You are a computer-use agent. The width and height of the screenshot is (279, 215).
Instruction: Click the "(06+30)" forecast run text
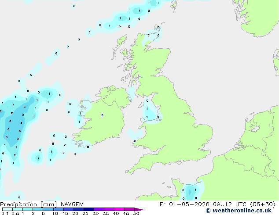(263, 204)
